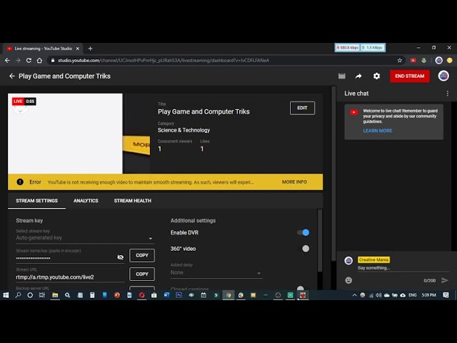Click the Science & Technology category text
This screenshot has height=343, width=457.
pos(184,130)
